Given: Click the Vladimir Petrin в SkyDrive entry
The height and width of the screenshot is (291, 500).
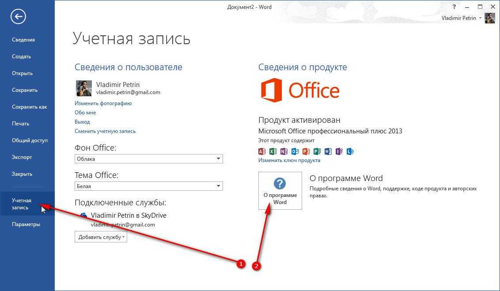Looking at the screenshot, I should (x=129, y=215).
